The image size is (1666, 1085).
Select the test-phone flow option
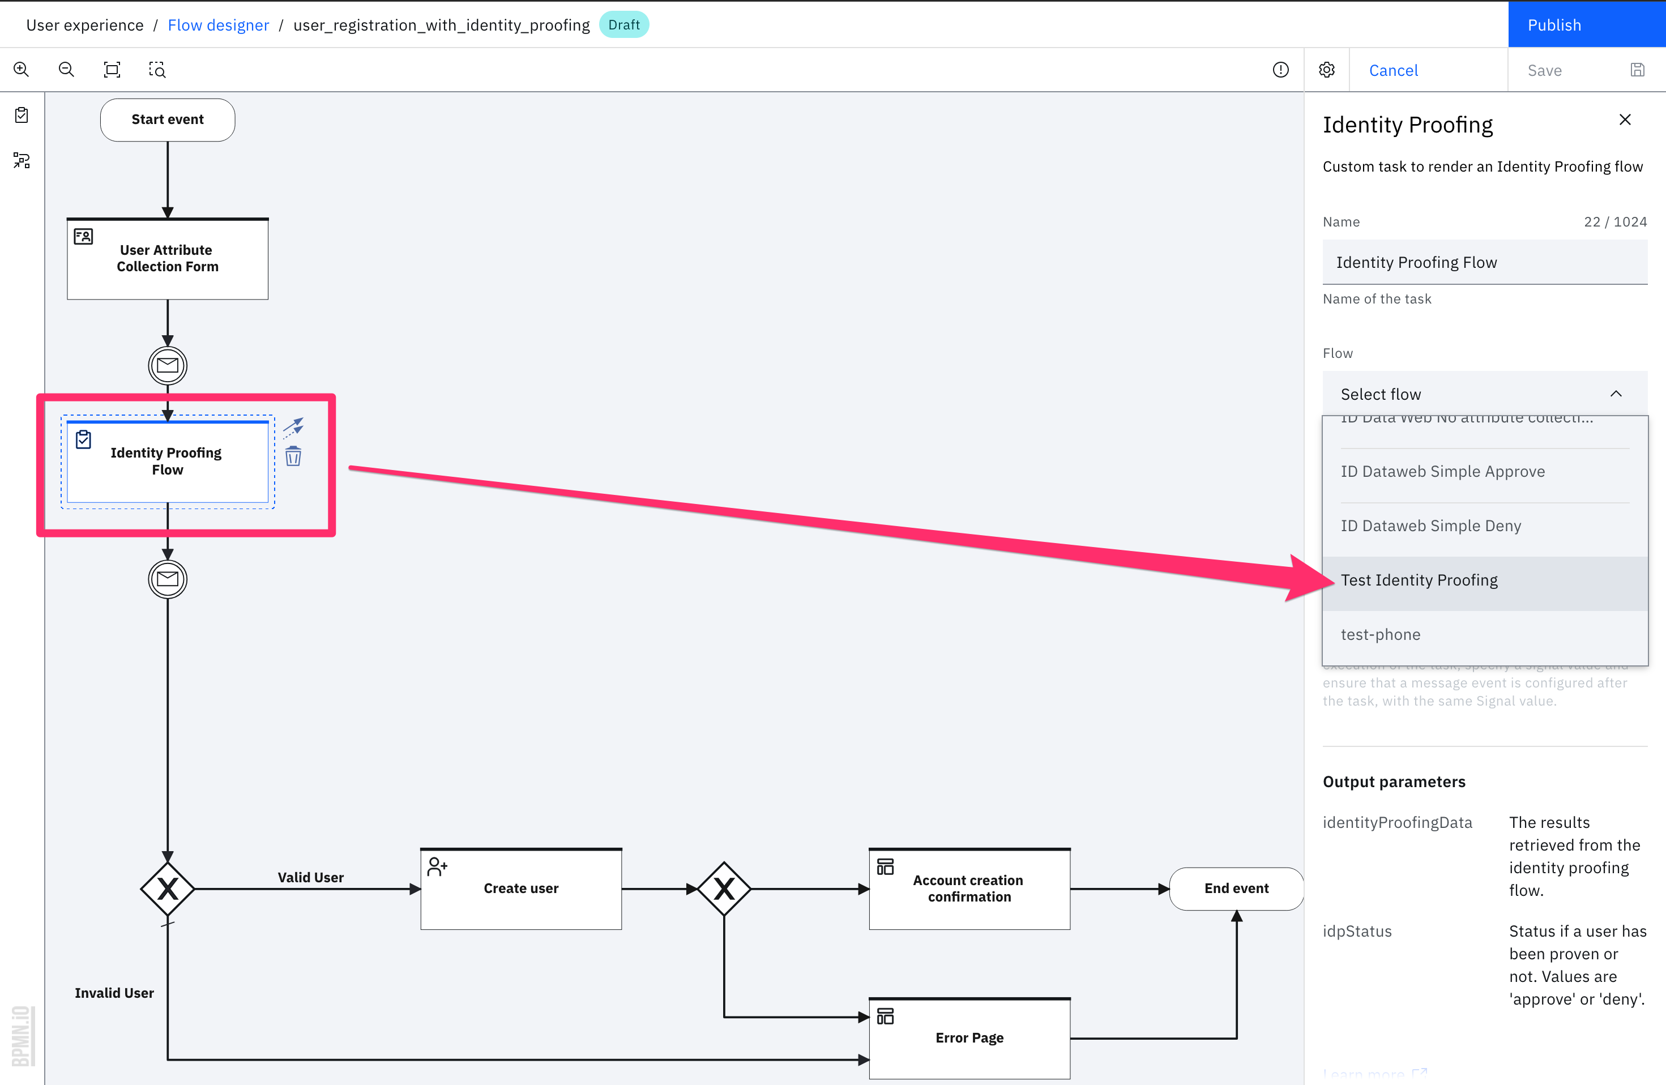pyautogui.click(x=1381, y=634)
